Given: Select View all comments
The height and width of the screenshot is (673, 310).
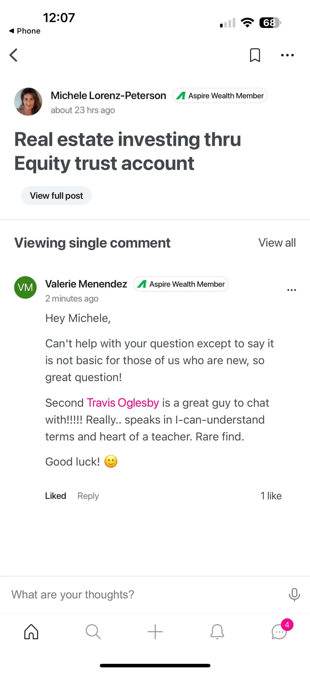Looking at the screenshot, I should (x=277, y=243).
